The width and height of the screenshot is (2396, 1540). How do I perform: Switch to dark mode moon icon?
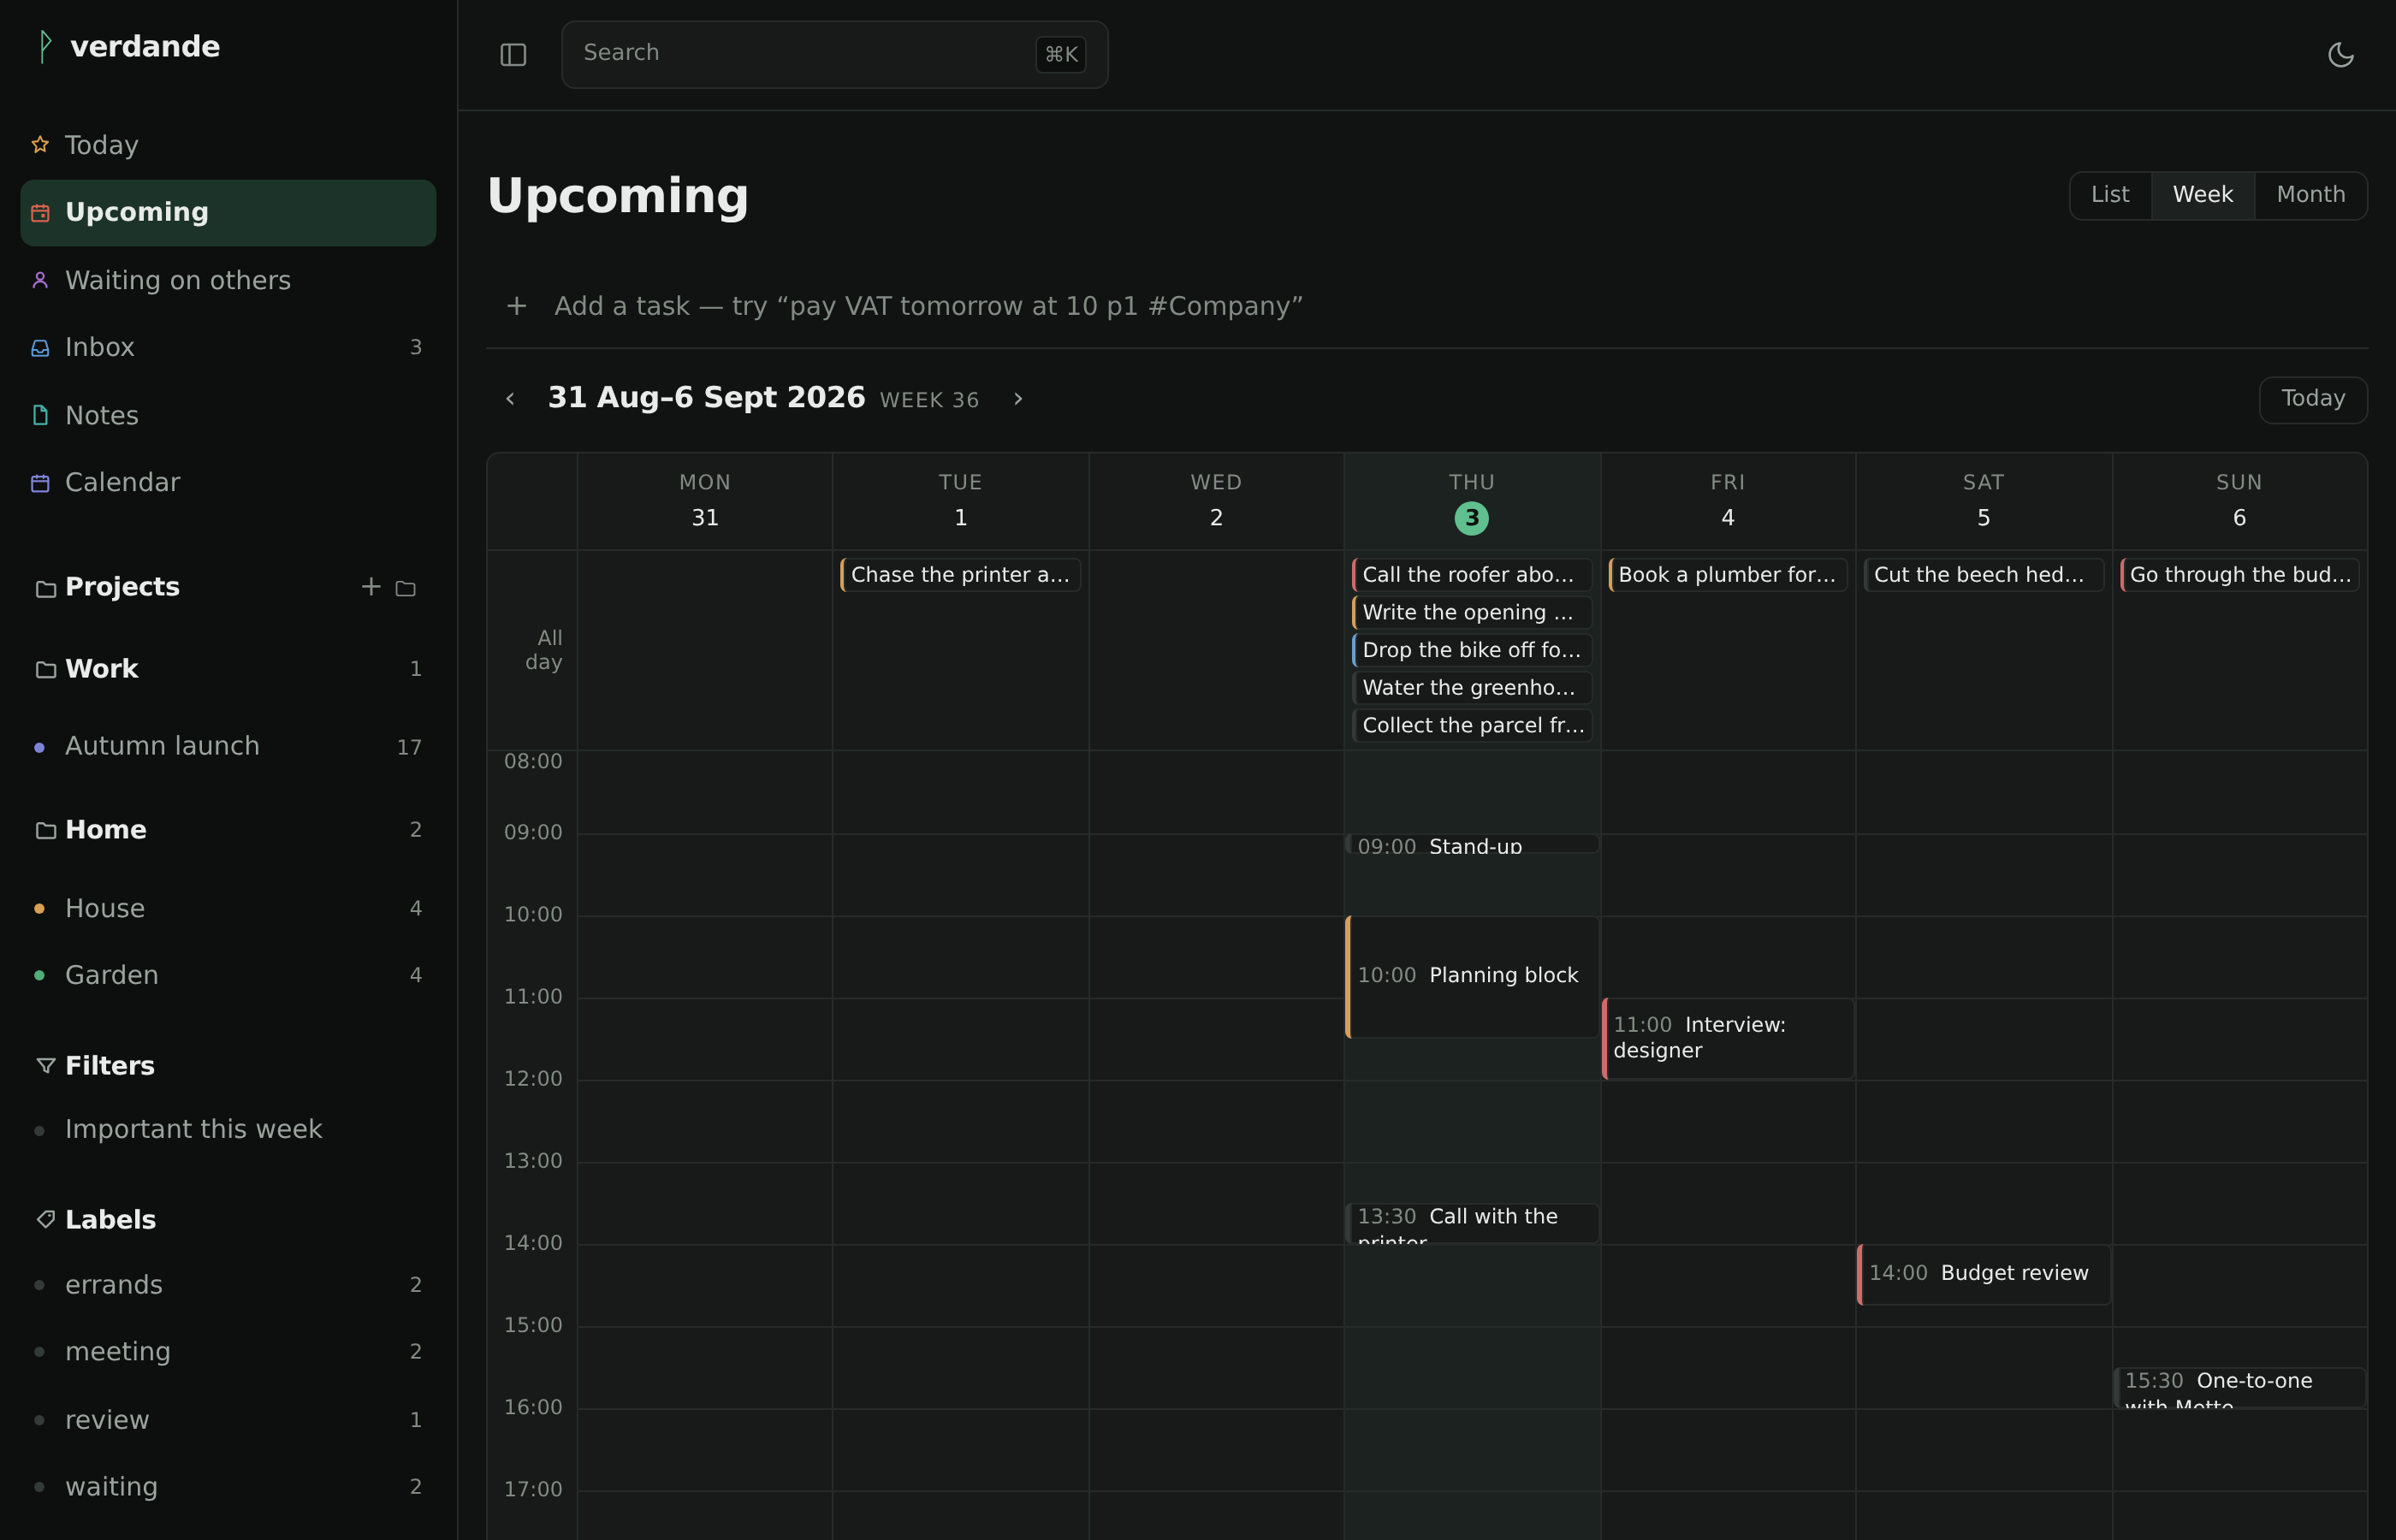click(2341, 55)
